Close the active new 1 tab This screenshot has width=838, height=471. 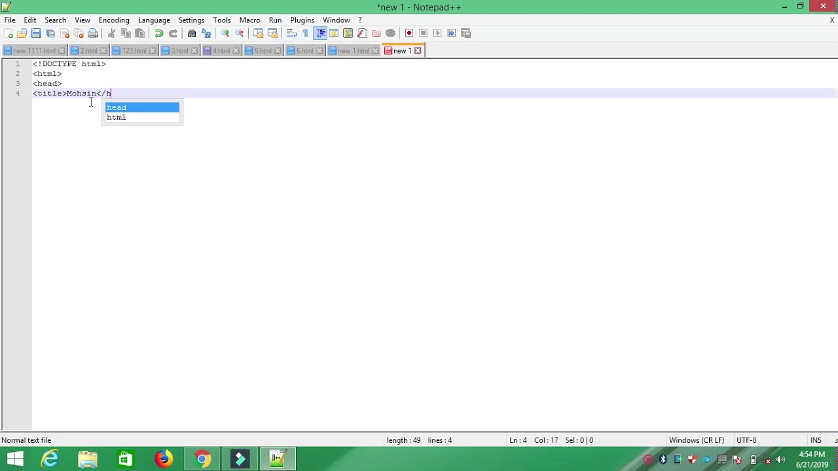[418, 51]
